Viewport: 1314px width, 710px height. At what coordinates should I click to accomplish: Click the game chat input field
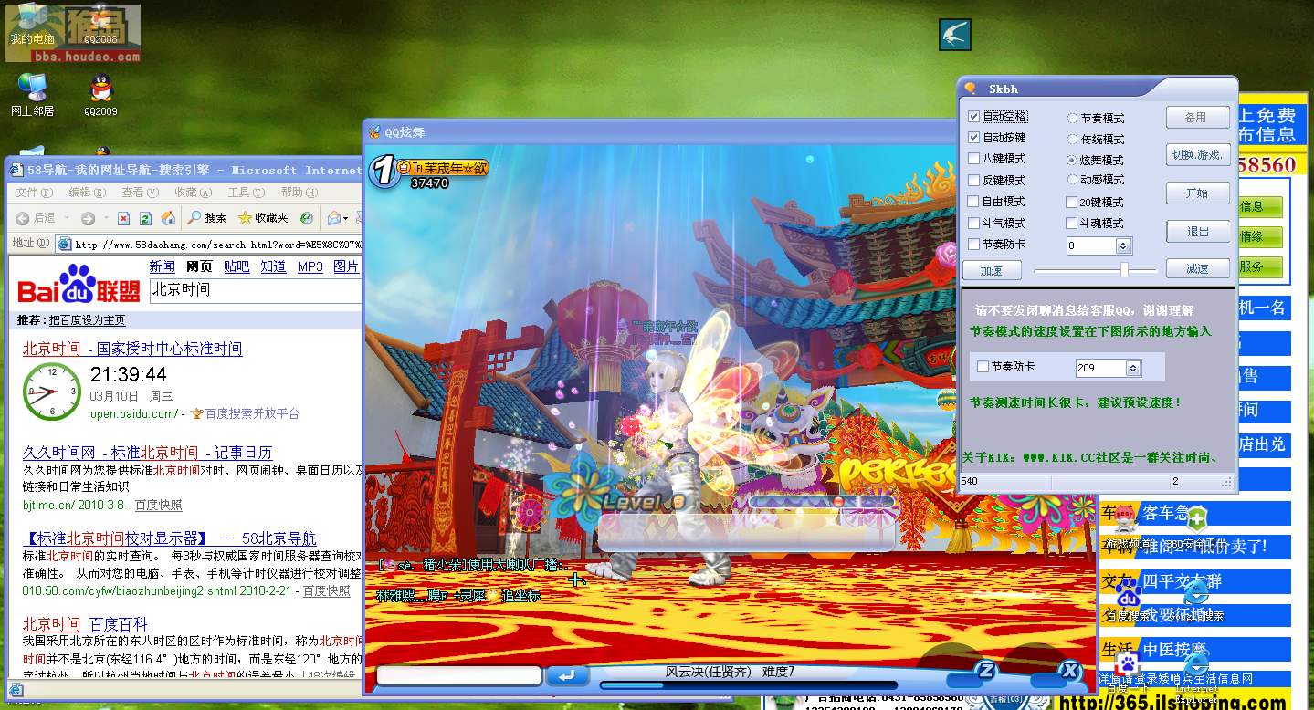coord(460,676)
